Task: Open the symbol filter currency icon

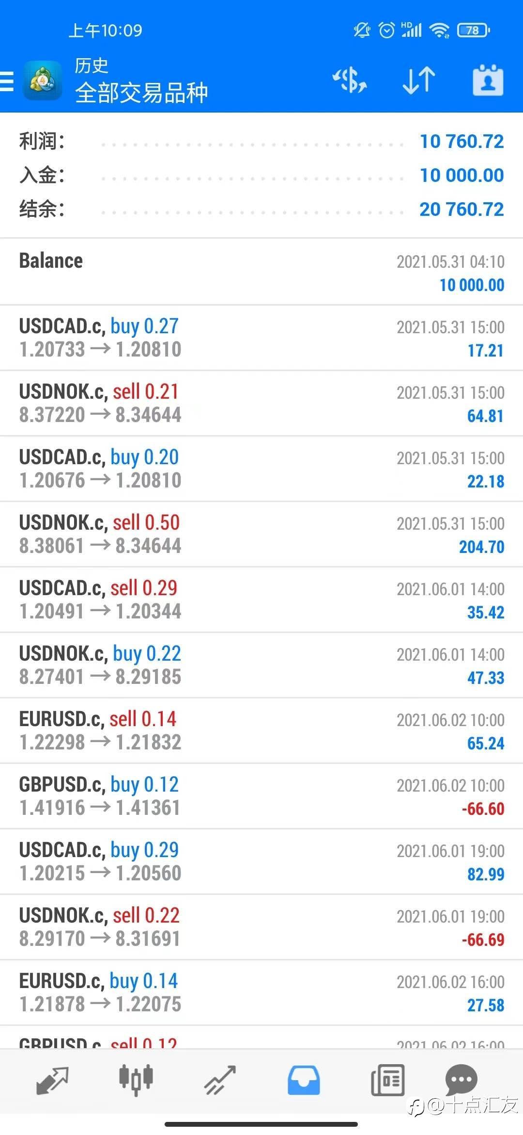Action: 350,81
